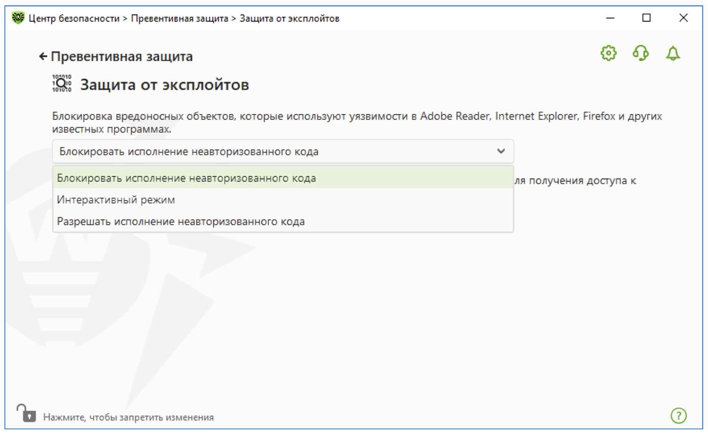The image size is (708, 436).
Task: Close the security center window
Action: click(683, 18)
